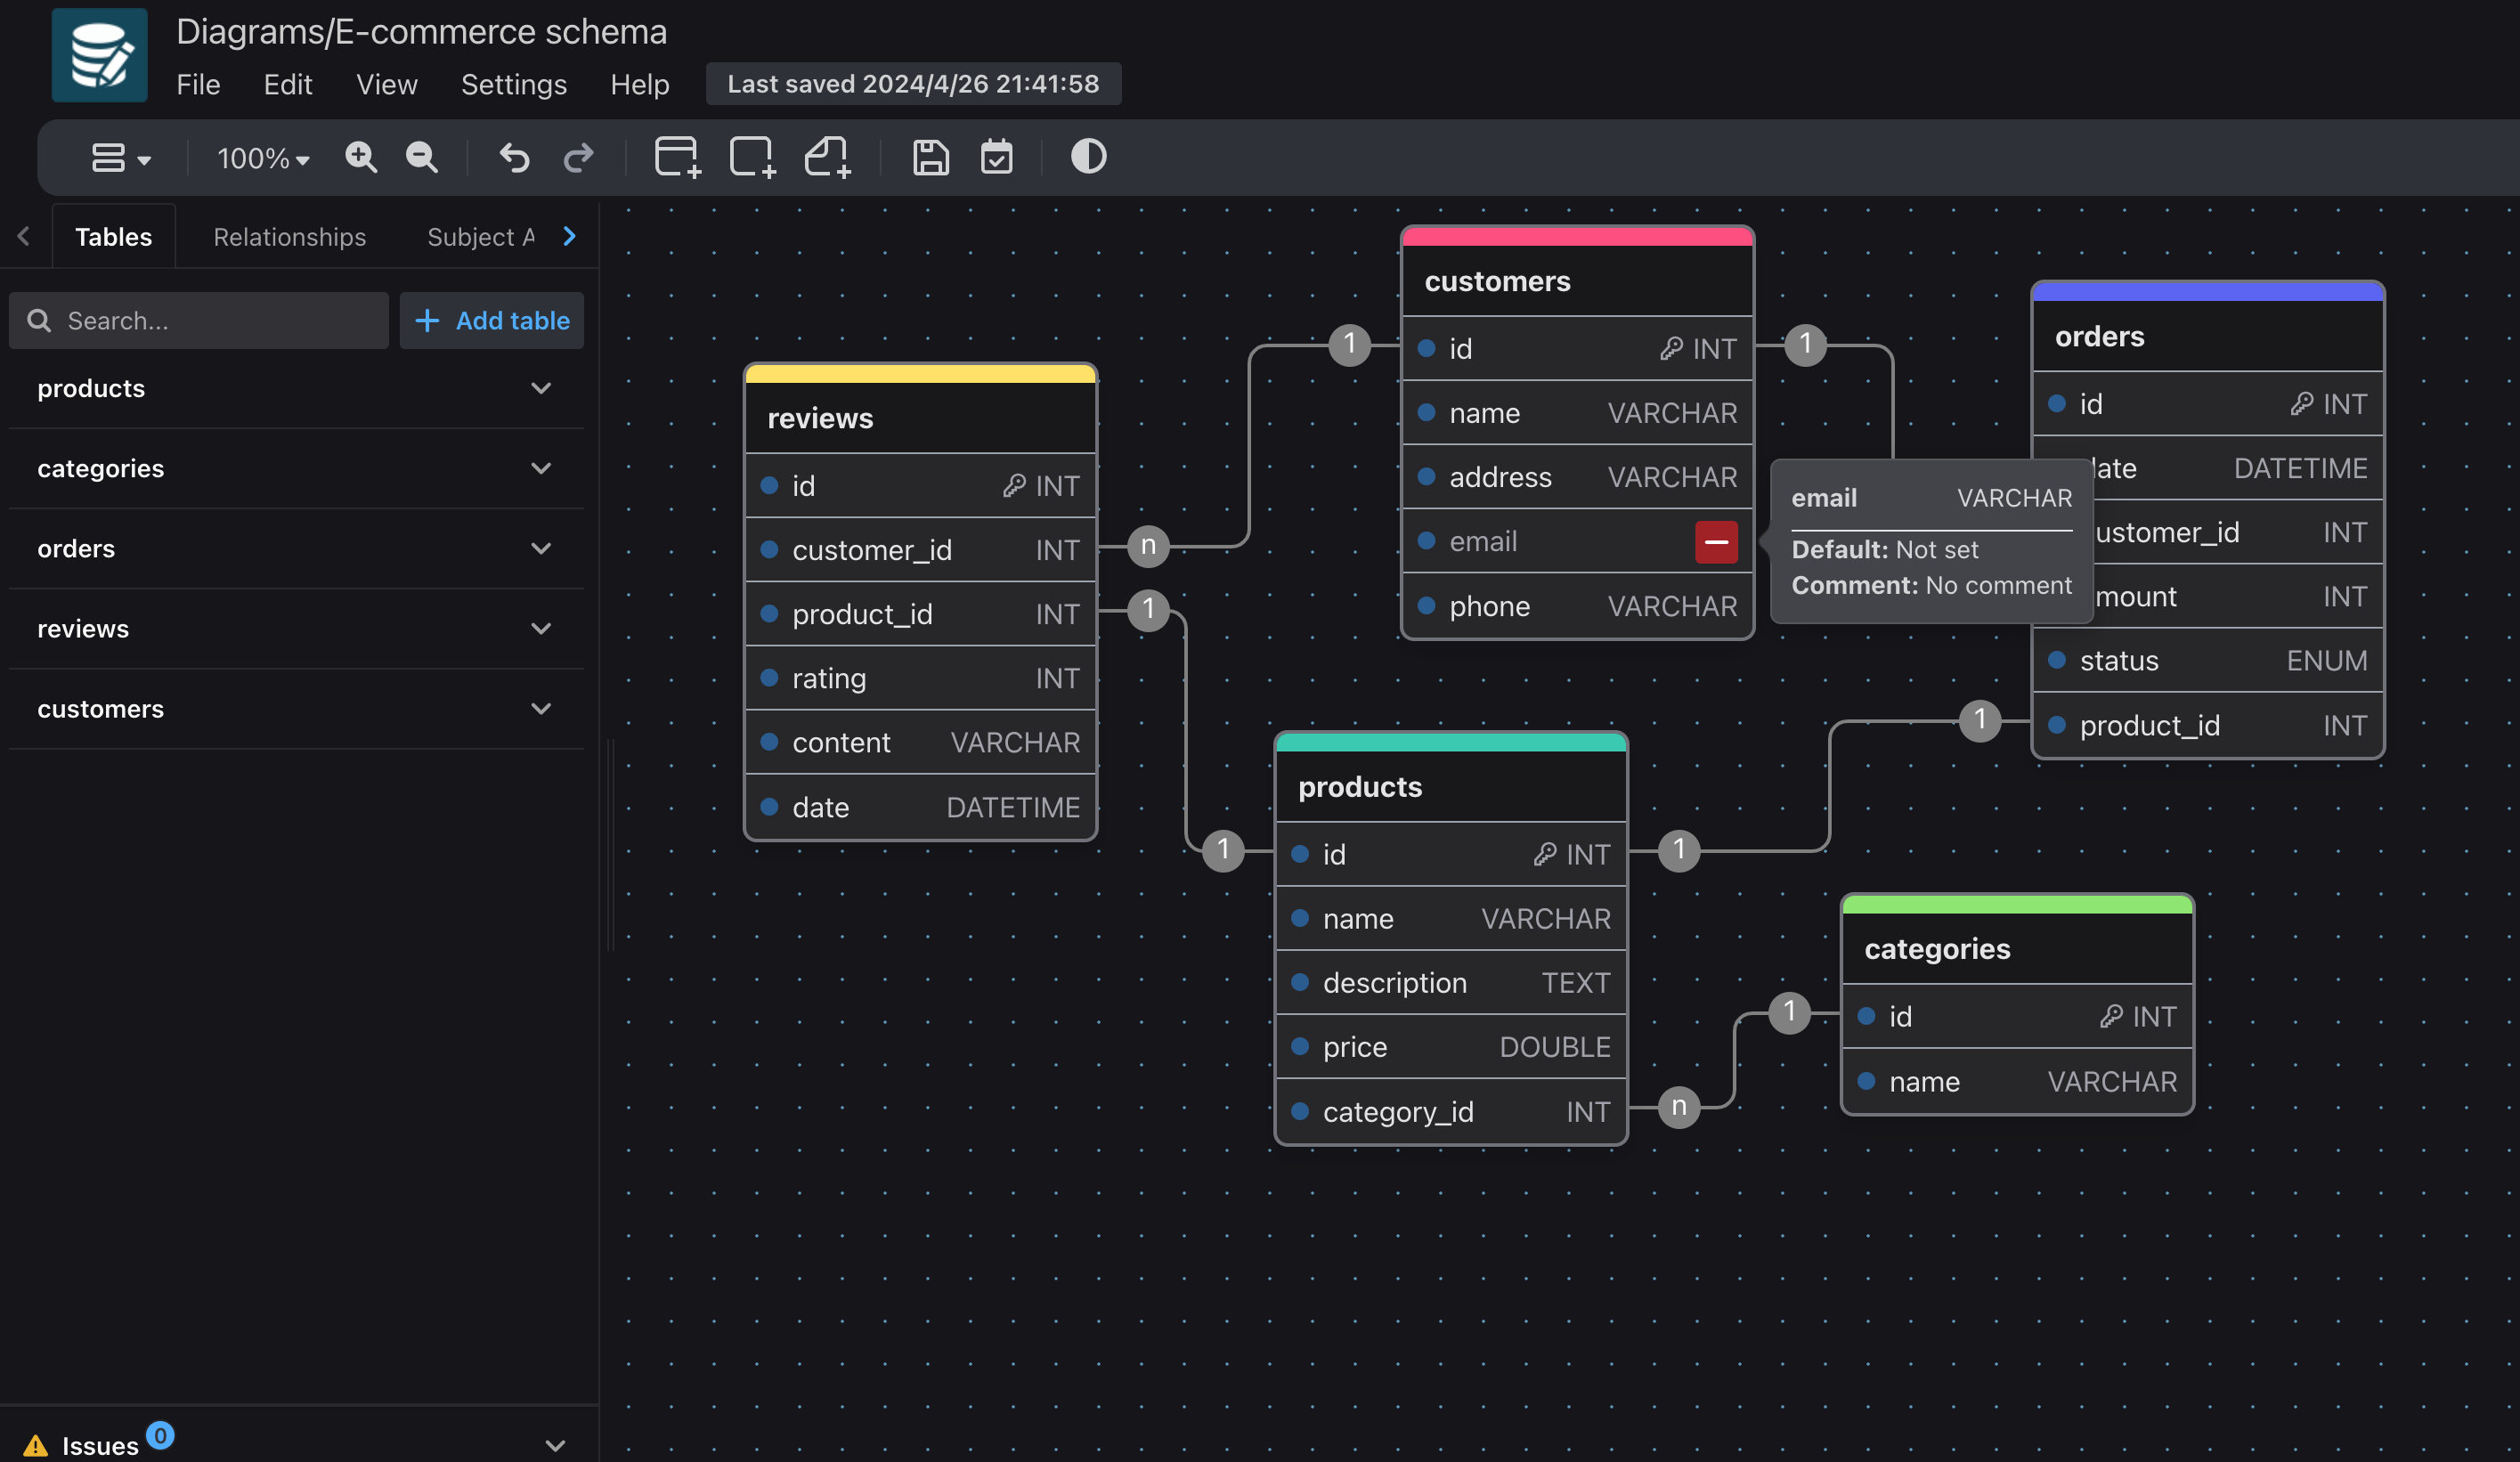The width and height of the screenshot is (2520, 1462).
Task: Click the n relationship marker at products category_id
Action: [1679, 1107]
